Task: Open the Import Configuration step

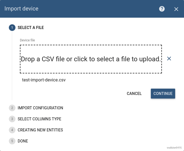Action: coord(40,108)
